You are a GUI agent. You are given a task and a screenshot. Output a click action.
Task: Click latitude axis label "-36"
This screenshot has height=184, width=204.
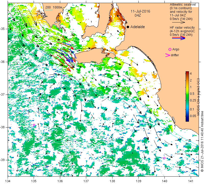pos(3,62)
